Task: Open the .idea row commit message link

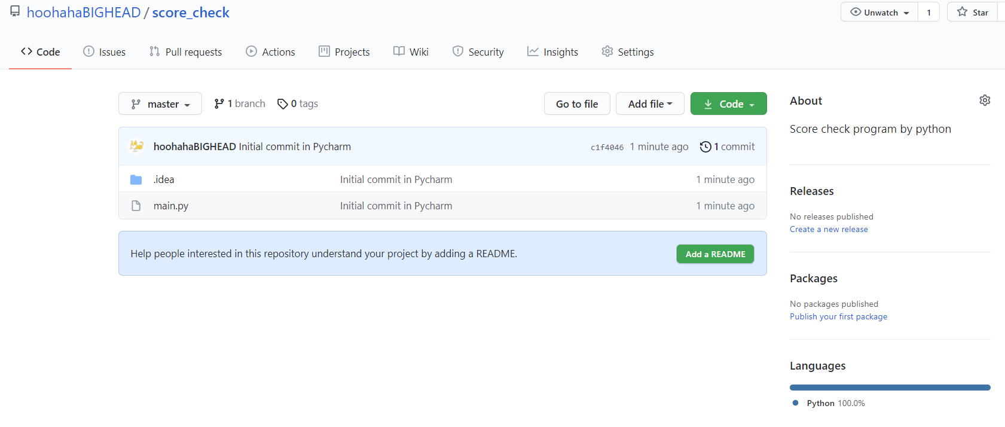Action: [x=396, y=179]
